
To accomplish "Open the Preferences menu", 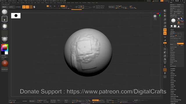I will coord(60,3).
